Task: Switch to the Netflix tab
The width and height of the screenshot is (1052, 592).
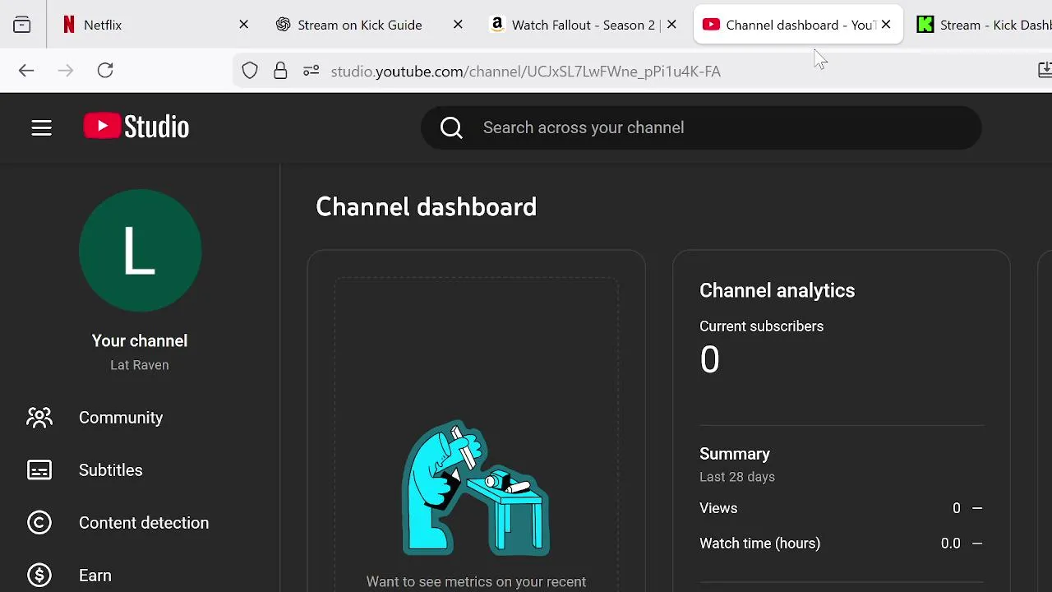Action: tap(140, 25)
